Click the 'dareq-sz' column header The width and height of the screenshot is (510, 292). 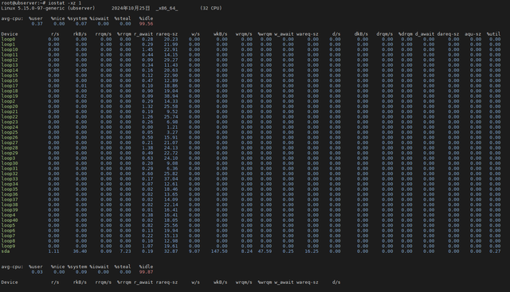click(448, 34)
